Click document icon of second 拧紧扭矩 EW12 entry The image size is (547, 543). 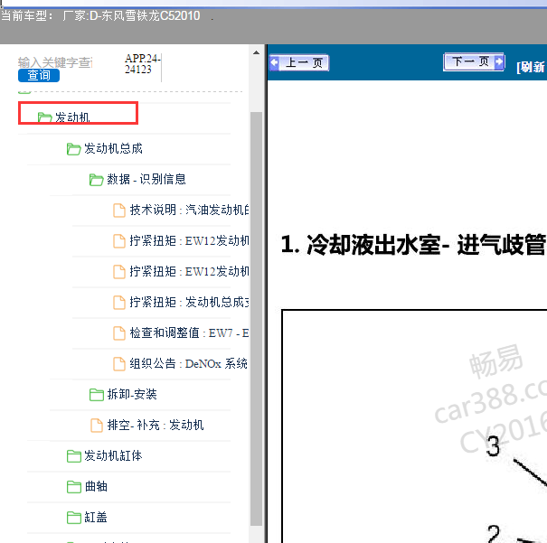click(x=119, y=271)
